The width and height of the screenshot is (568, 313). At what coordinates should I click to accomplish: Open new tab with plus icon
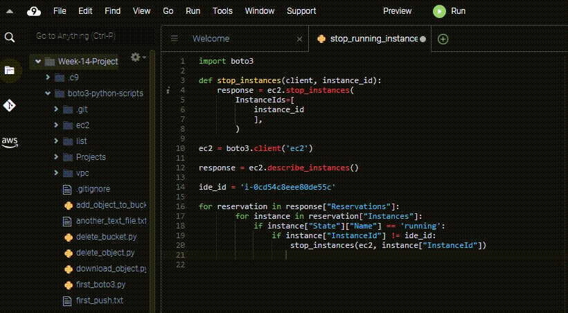443,39
